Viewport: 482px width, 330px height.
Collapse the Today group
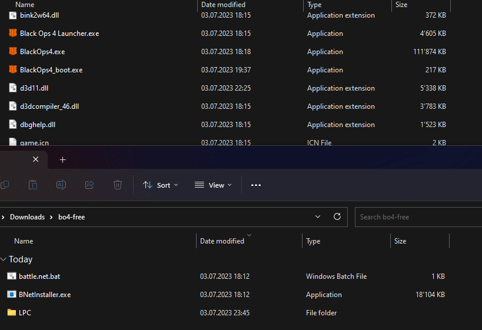point(5,259)
